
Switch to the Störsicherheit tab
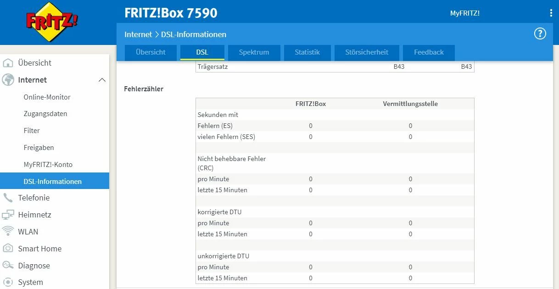(x=367, y=52)
